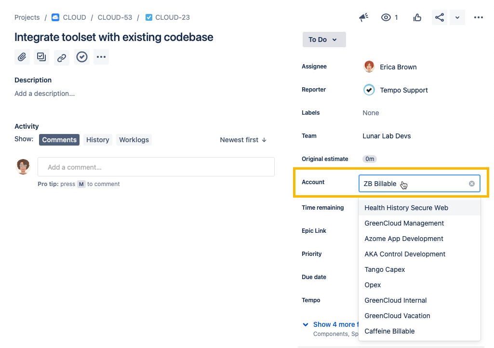Open the top-right more options ellipsis
494x348 pixels.
click(x=479, y=17)
